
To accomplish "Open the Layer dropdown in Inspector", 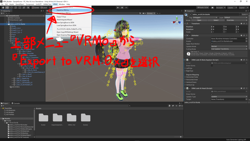I will [236, 18].
